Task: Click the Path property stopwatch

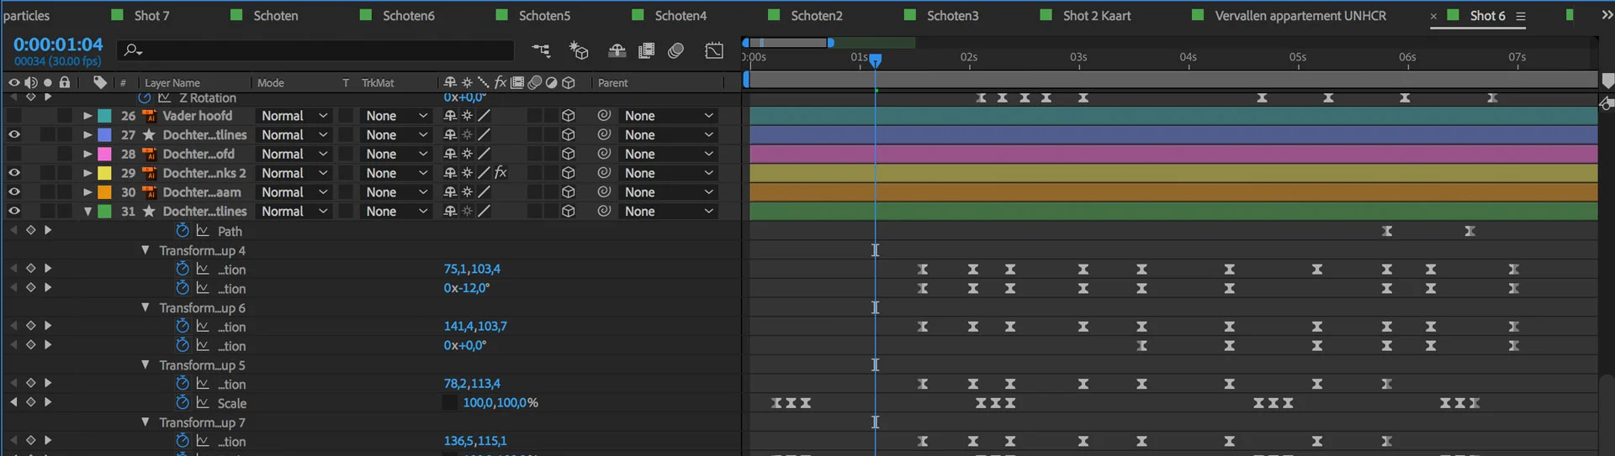Action: coord(183,231)
